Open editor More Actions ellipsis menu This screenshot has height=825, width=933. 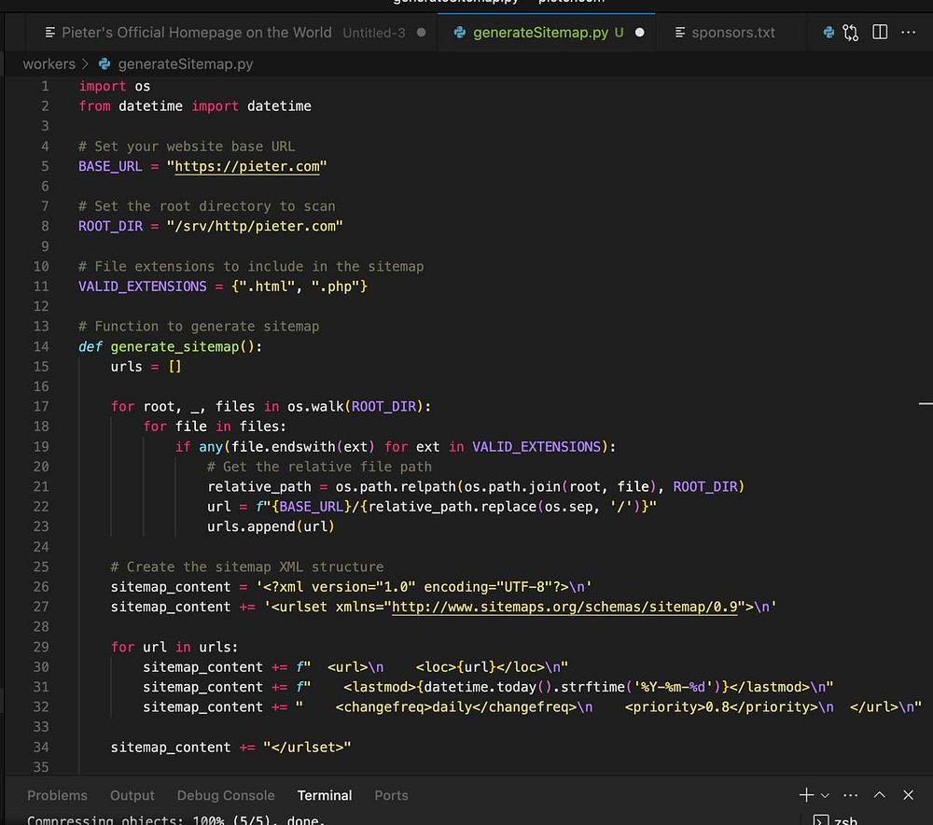tap(909, 33)
